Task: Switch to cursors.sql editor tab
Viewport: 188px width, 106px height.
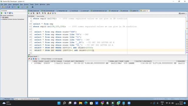Action: click(x=85, y=11)
